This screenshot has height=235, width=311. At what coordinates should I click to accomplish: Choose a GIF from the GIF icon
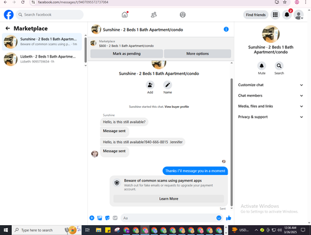tap(115, 218)
